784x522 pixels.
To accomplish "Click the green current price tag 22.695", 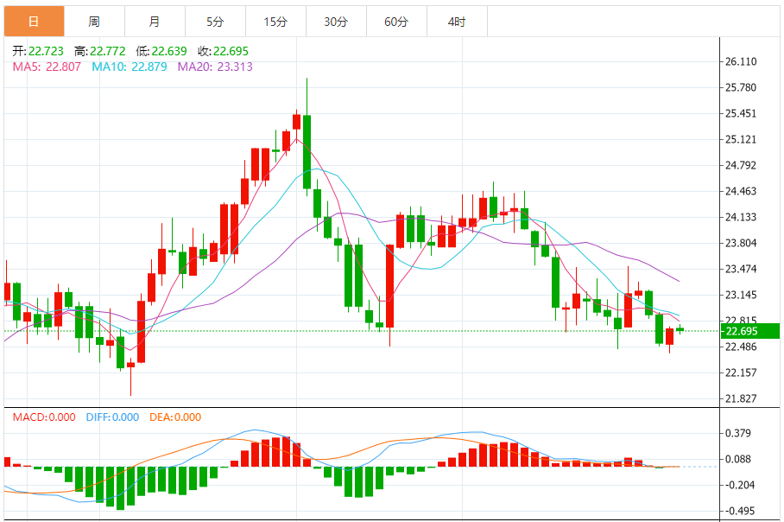I will pos(750,331).
